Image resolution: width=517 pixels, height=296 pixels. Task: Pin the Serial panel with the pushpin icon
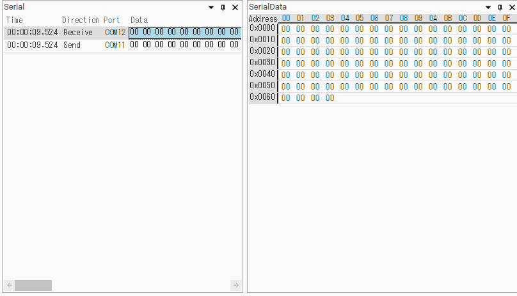click(223, 7)
